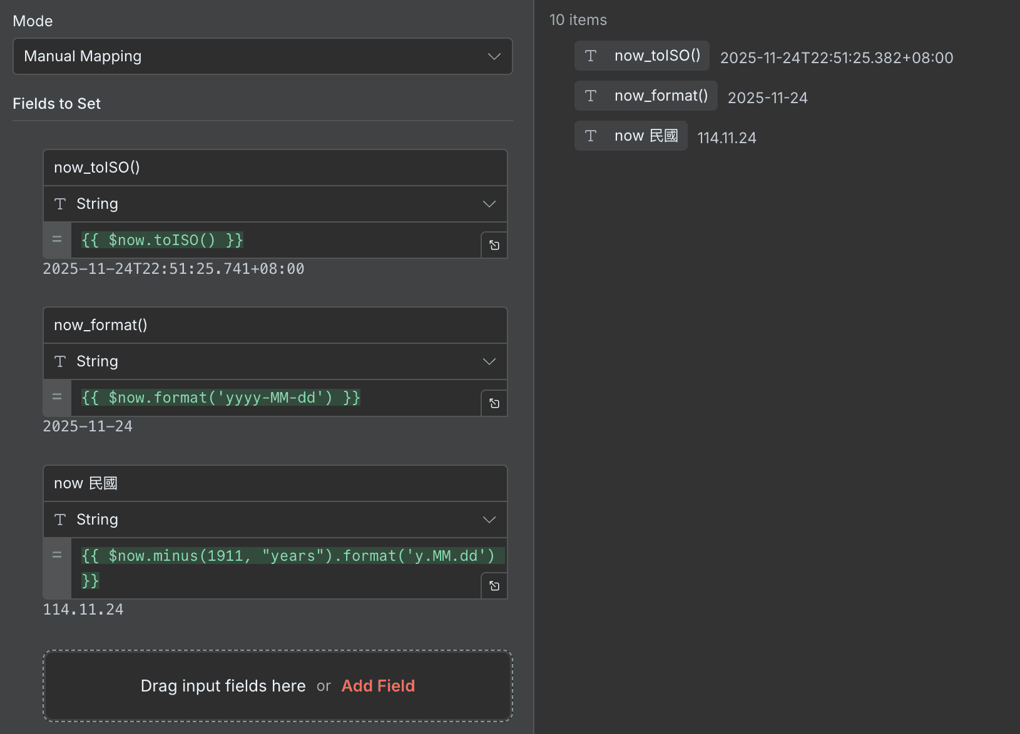Open the Mode dropdown showing Manual Mapping
Image resolution: width=1020 pixels, height=734 pixels.
click(262, 56)
